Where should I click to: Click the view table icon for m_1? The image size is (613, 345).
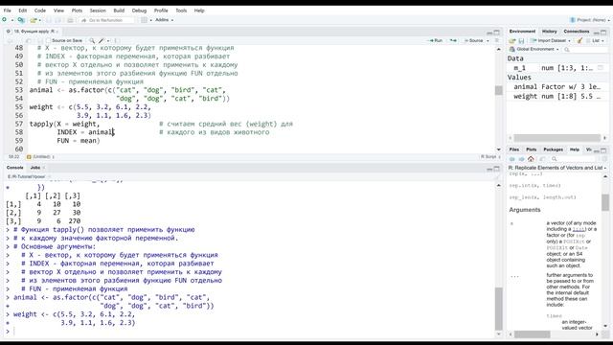point(601,68)
